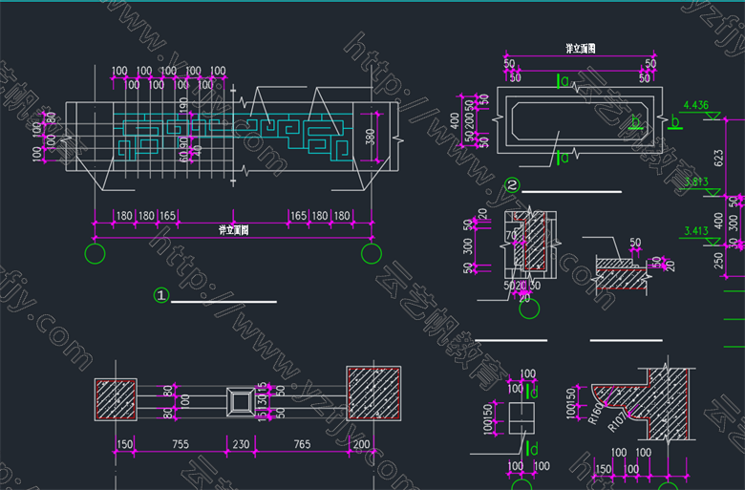Pick the smaller hatched left column in the plan

point(116,399)
